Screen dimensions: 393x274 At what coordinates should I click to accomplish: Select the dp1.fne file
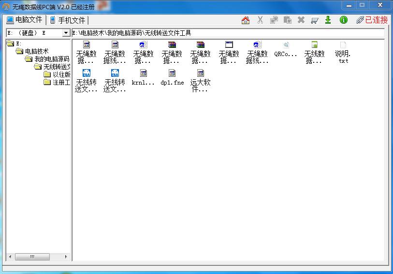point(172,78)
